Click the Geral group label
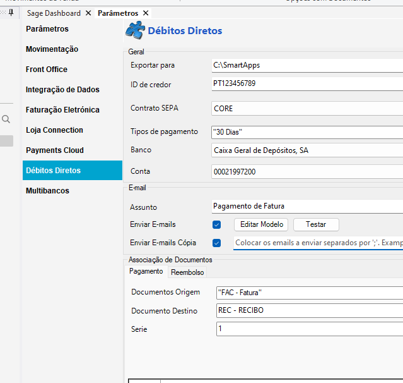403x383 pixels. point(136,52)
